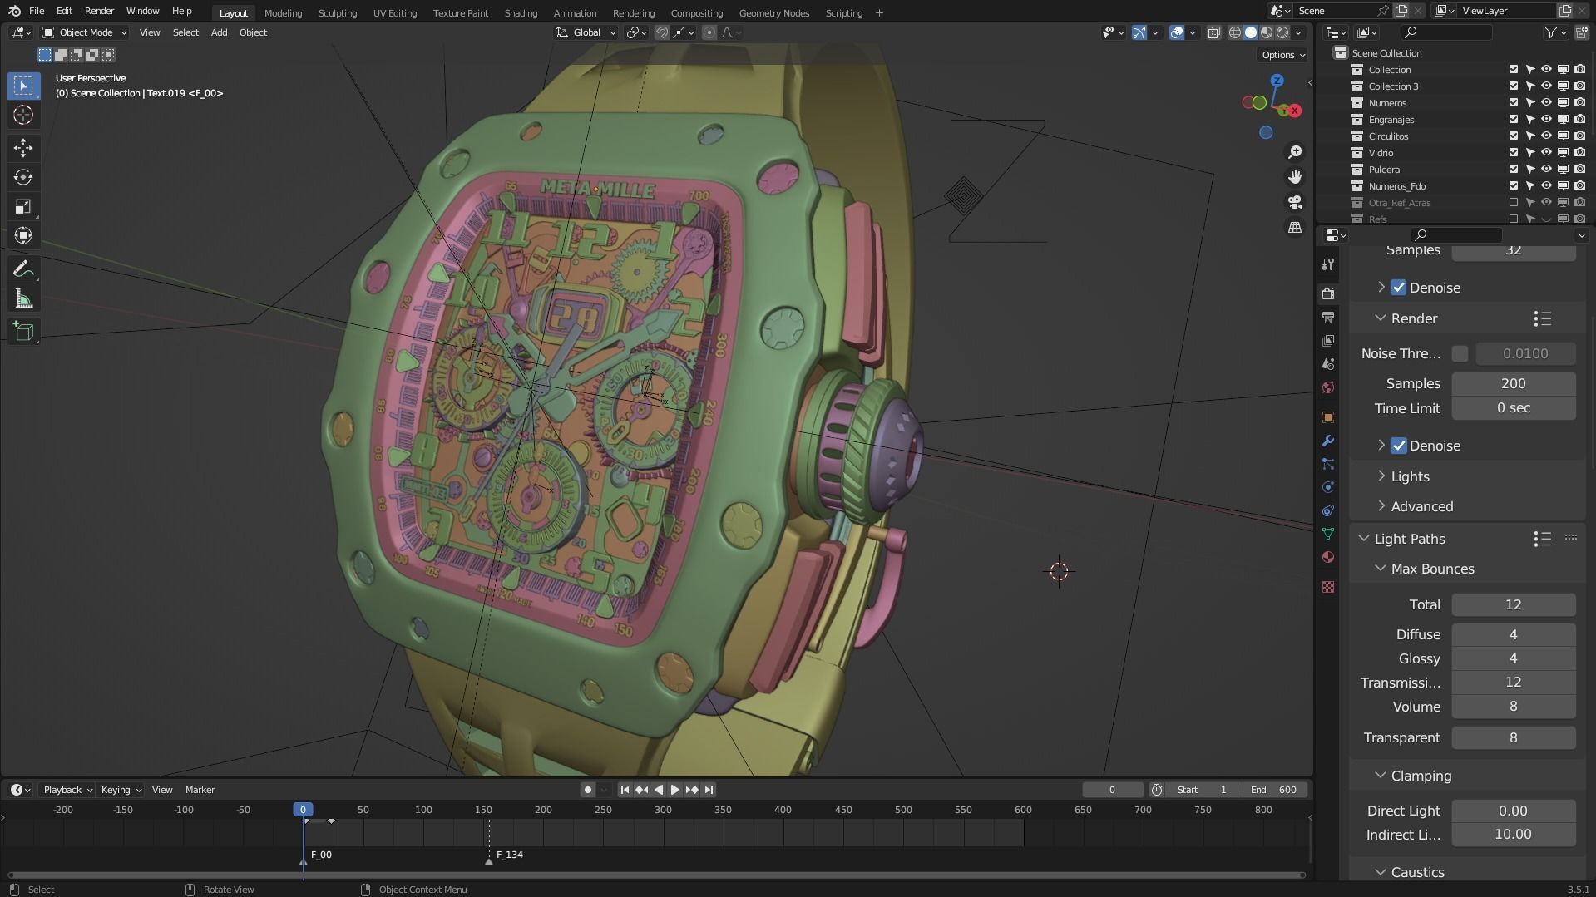Open the Keying dropdown in timeline

pyautogui.click(x=121, y=790)
